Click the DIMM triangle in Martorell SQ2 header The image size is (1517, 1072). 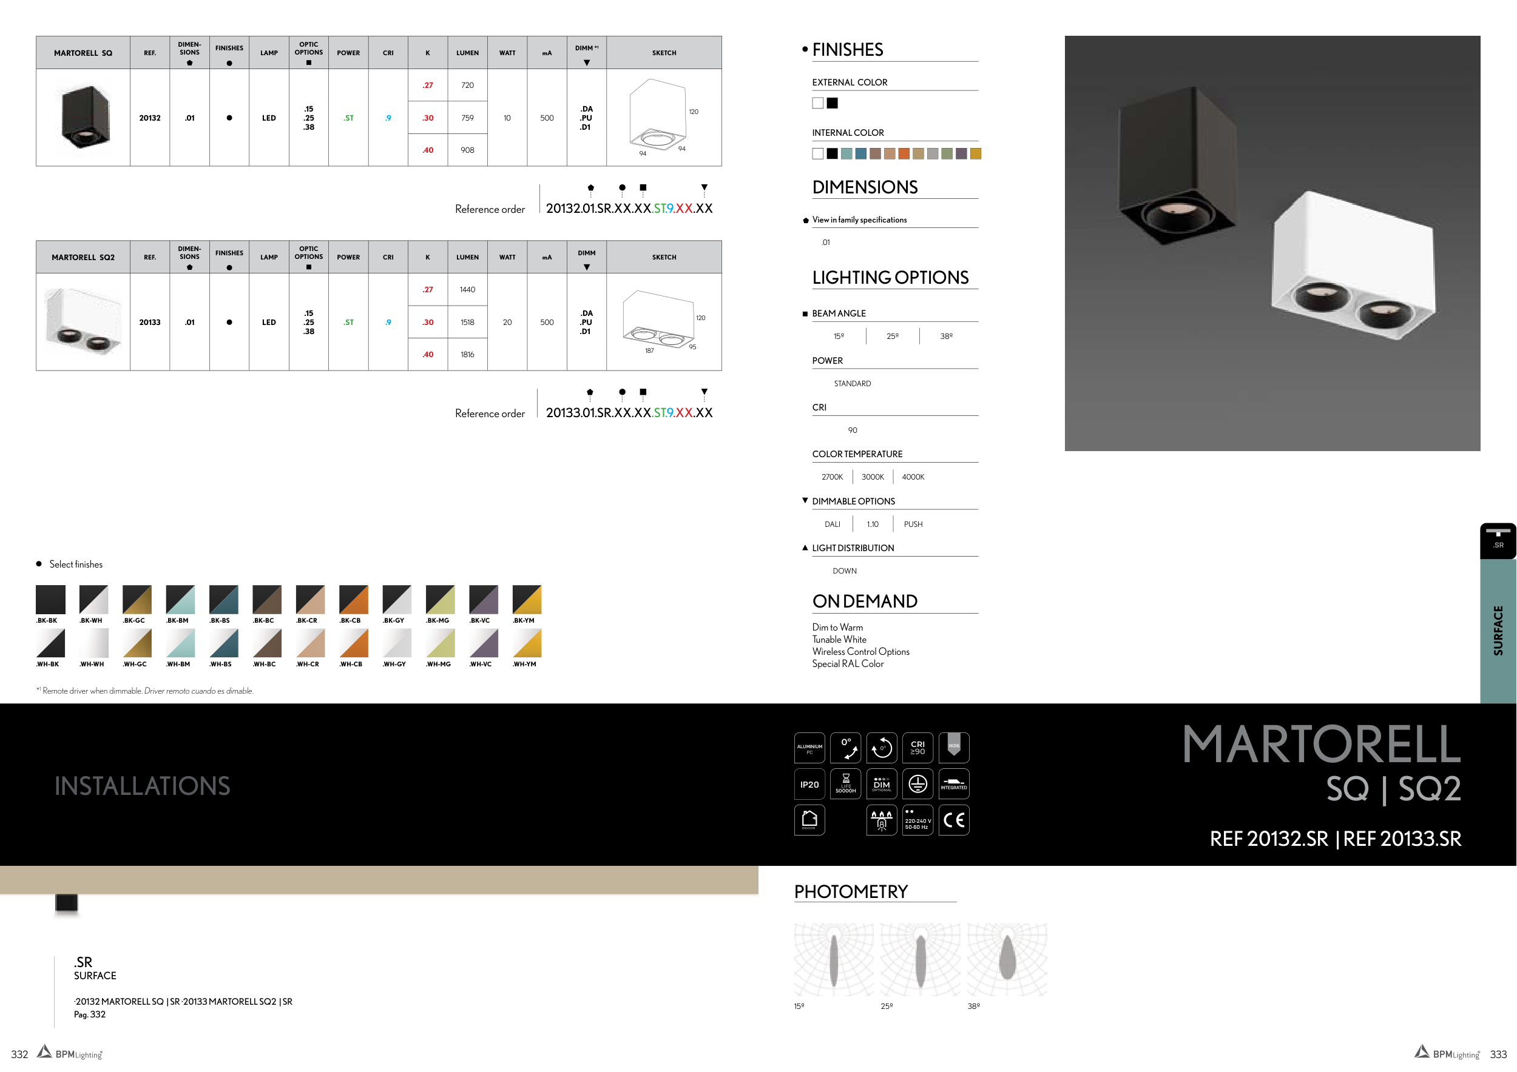587,267
